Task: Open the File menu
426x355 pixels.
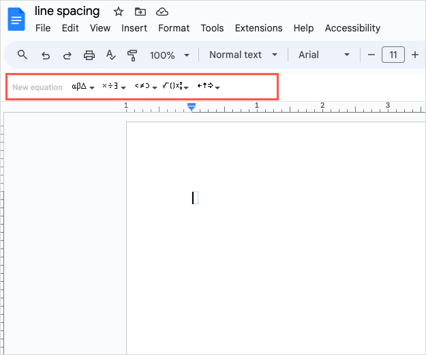Action: tap(43, 28)
